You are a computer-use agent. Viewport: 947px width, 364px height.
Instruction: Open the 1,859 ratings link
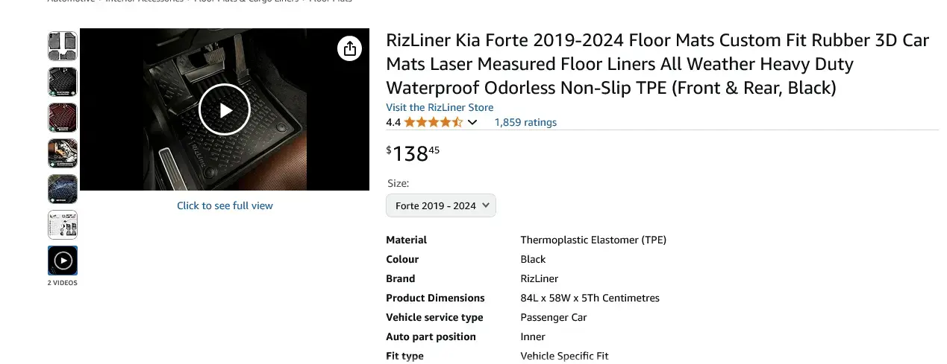pos(525,122)
